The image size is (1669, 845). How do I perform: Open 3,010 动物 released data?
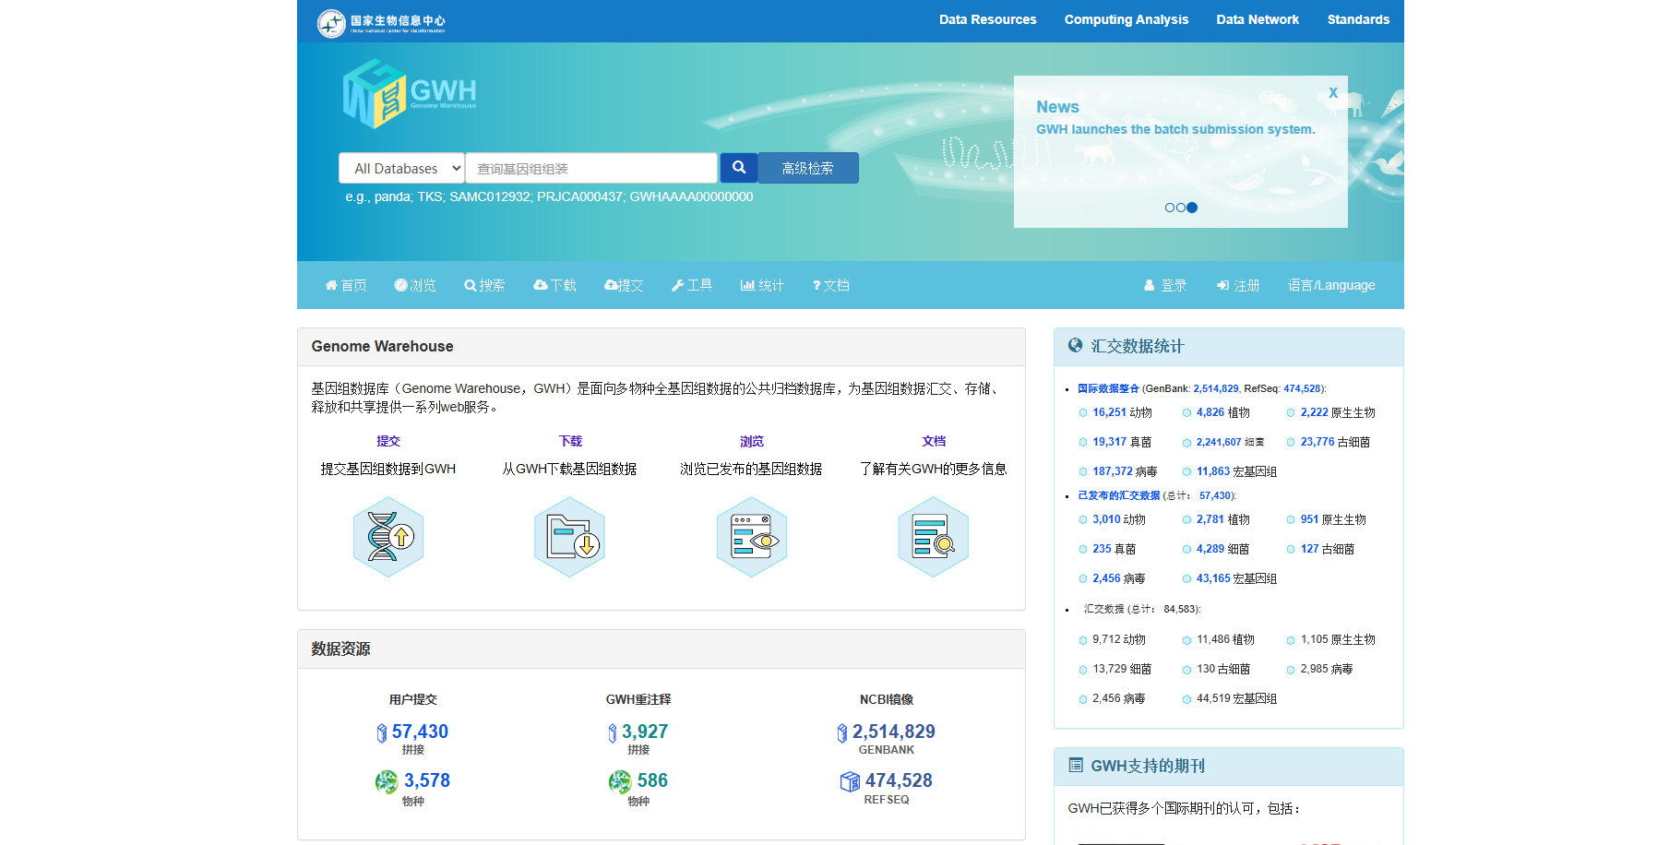(x=1119, y=519)
